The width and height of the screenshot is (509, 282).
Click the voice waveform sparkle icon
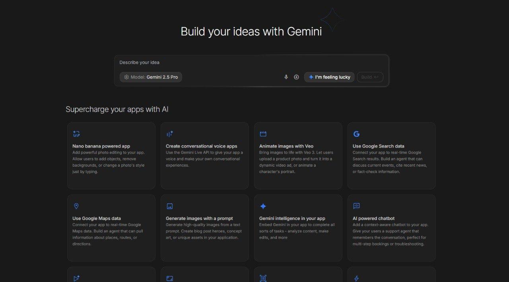pos(170,134)
